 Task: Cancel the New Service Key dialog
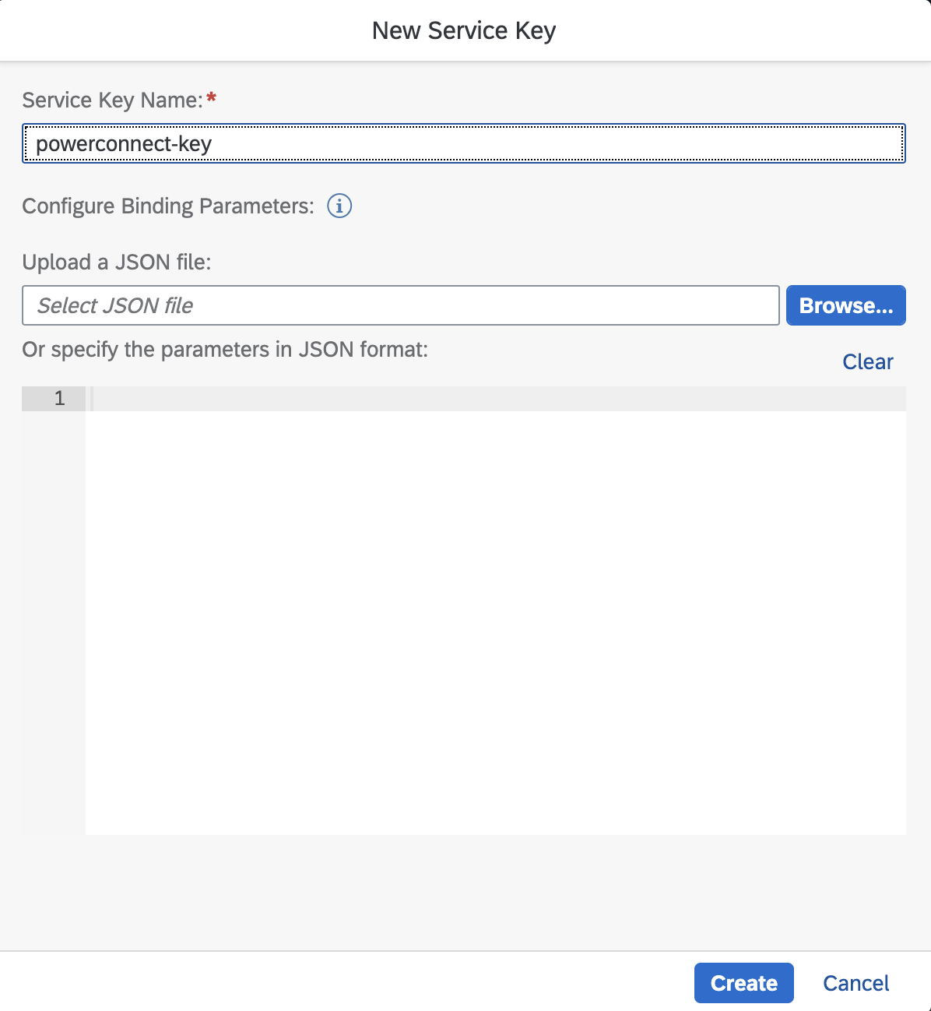(855, 983)
